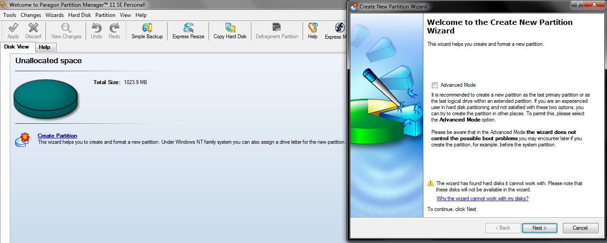
Task: Open View Changes in toolbar
Action: [66, 31]
